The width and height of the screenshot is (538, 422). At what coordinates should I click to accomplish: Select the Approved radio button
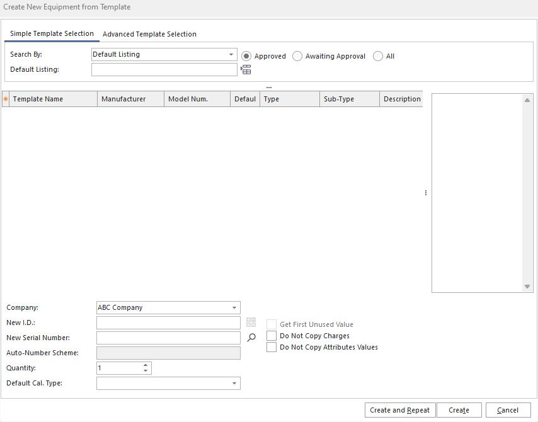click(246, 56)
